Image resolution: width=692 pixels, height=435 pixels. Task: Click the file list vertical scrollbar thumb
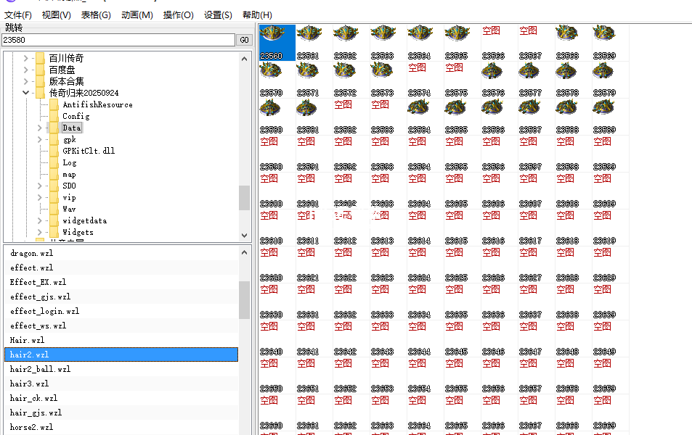(244, 299)
